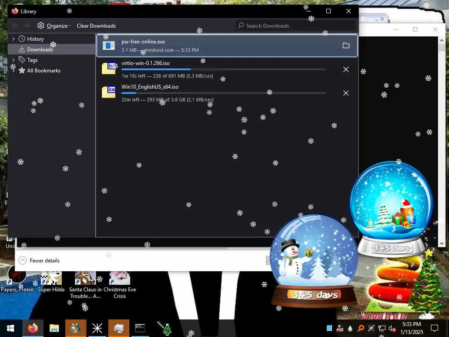Image resolution: width=449 pixels, height=337 pixels.
Task: Select Tags in the sidebar
Action: pos(32,60)
